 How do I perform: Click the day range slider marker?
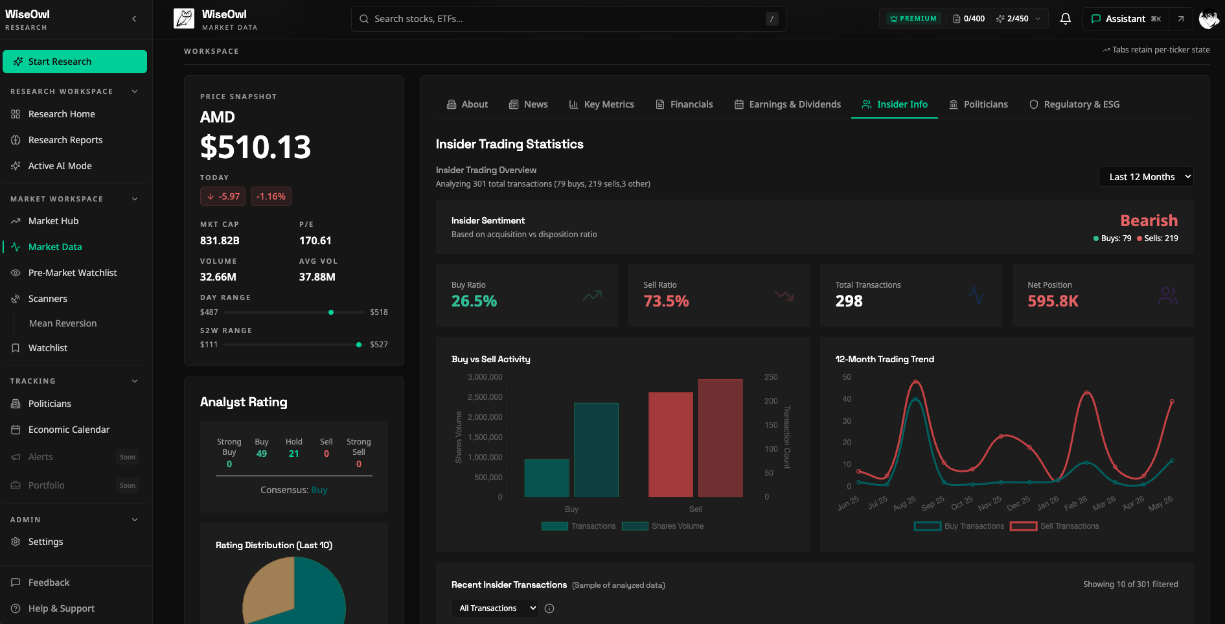click(331, 312)
